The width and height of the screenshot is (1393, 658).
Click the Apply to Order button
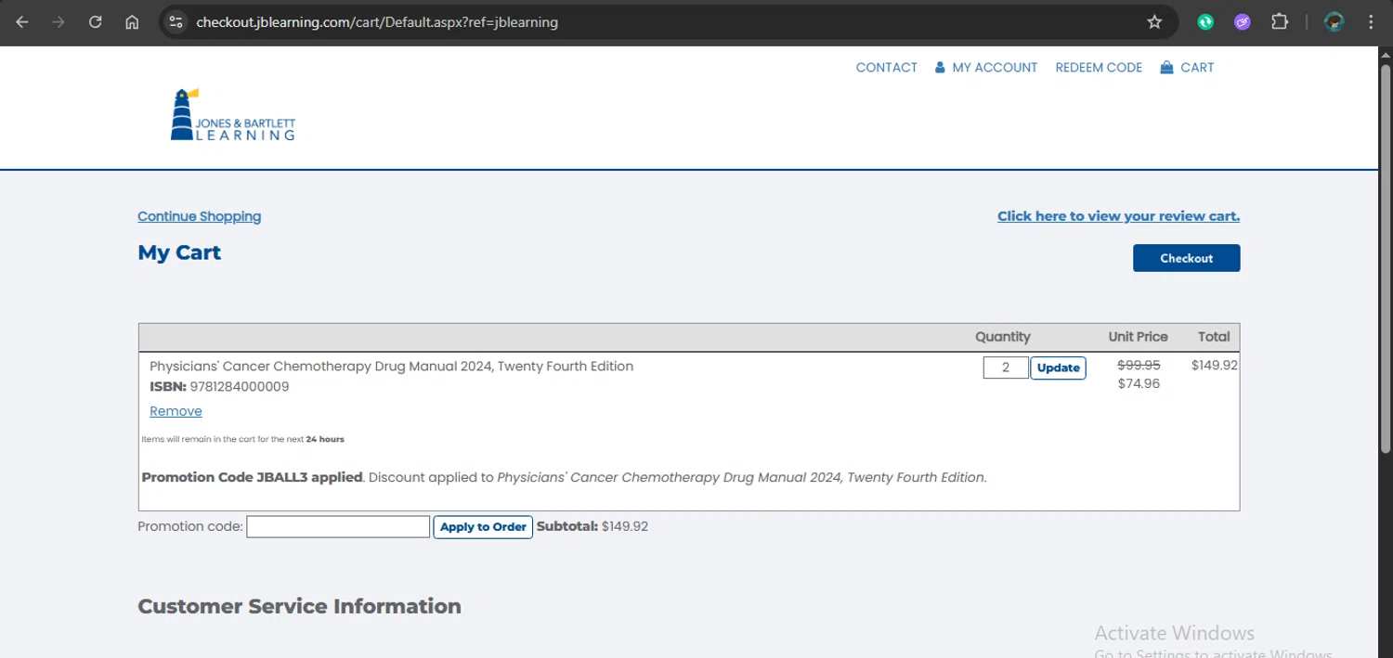(483, 526)
